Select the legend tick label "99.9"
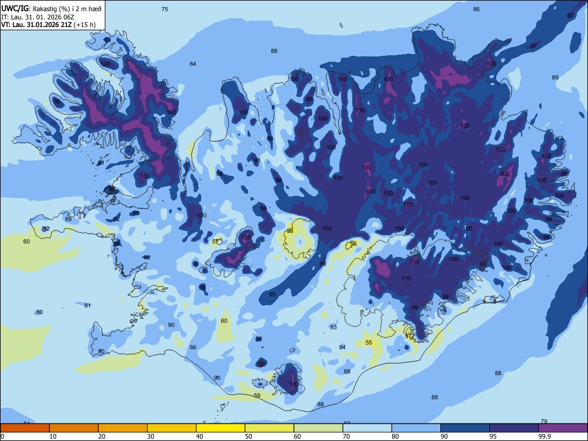The image size is (588, 441). click(x=544, y=436)
